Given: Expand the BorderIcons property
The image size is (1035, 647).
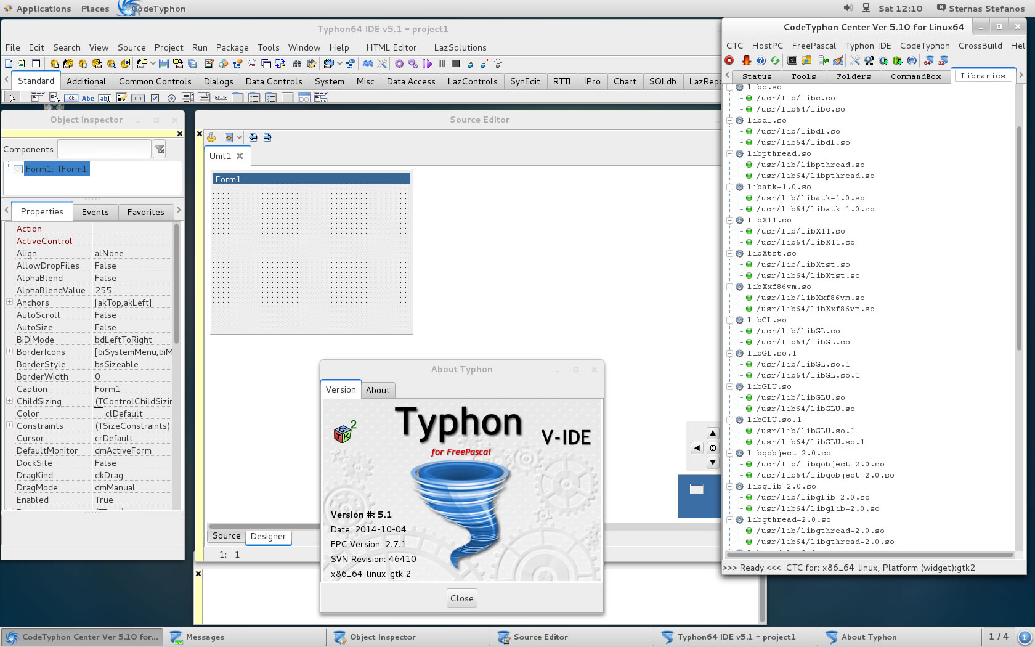Looking at the screenshot, I should tap(9, 351).
